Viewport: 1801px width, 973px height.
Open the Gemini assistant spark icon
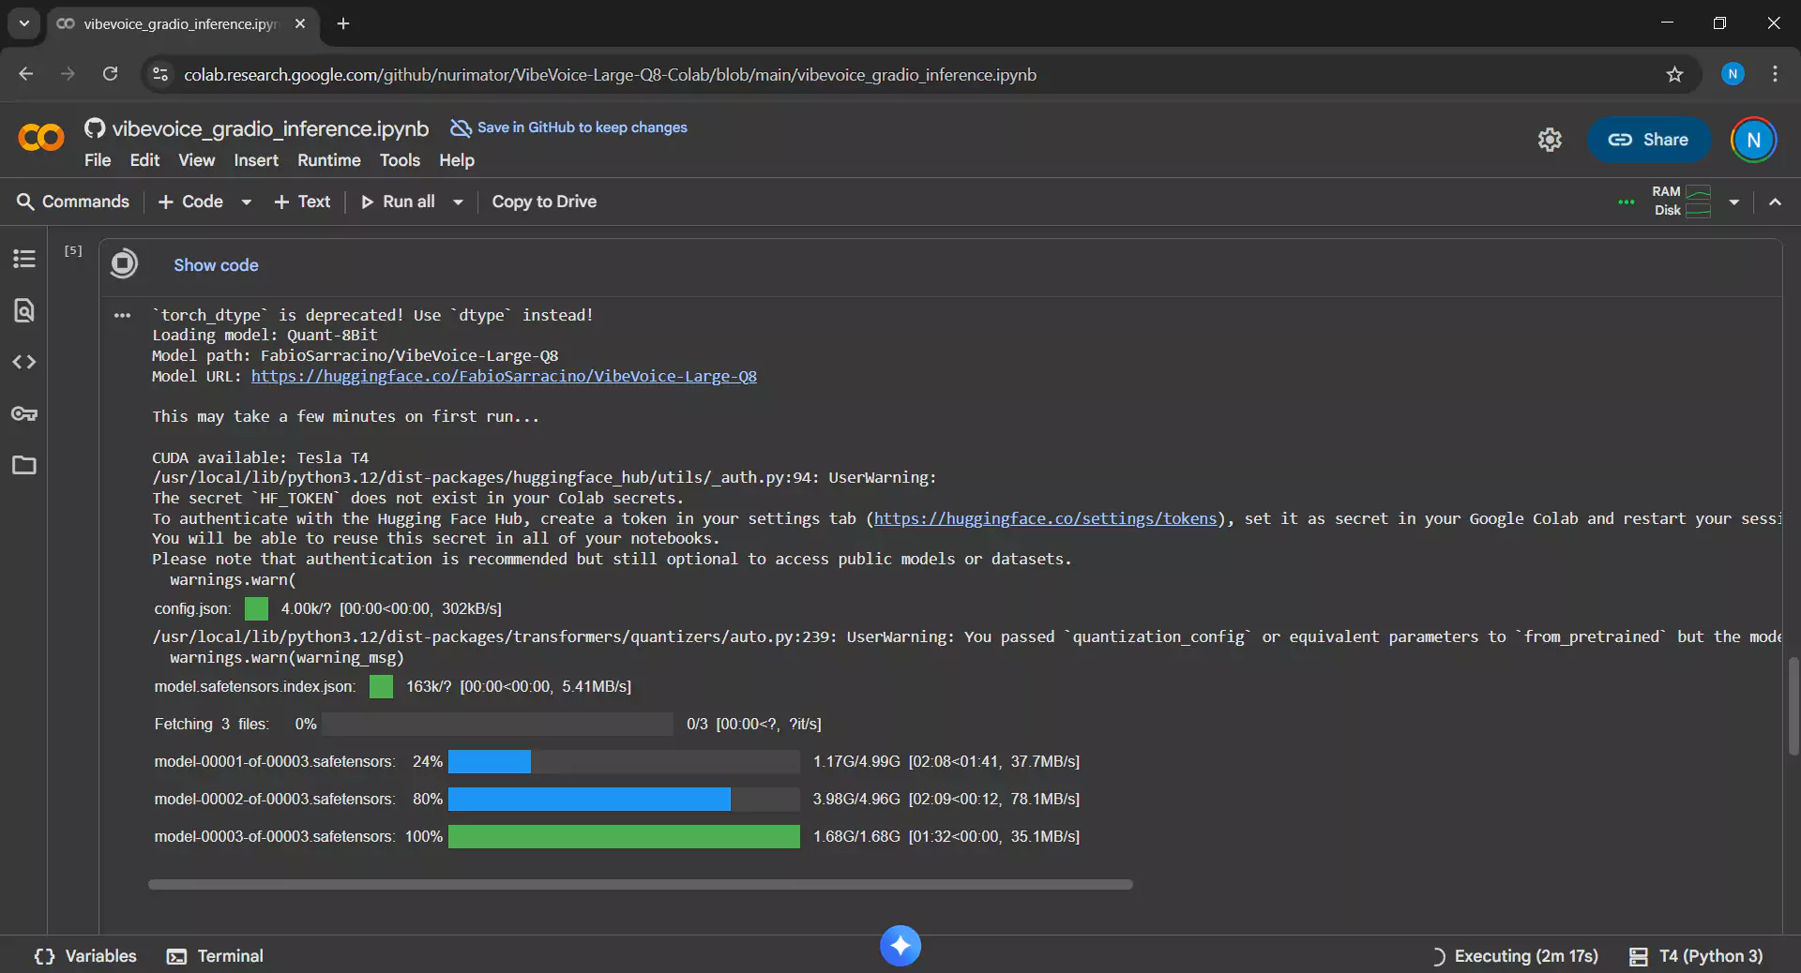coord(900,946)
